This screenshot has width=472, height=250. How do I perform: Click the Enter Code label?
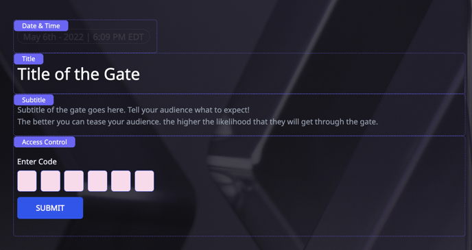point(37,162)
